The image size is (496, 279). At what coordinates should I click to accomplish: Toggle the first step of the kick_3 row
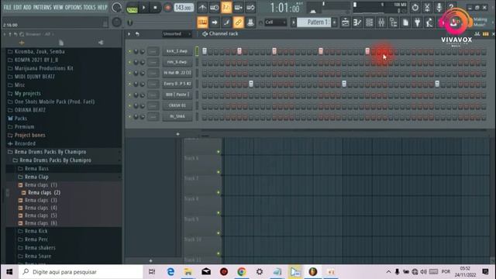tap(205, 51)
